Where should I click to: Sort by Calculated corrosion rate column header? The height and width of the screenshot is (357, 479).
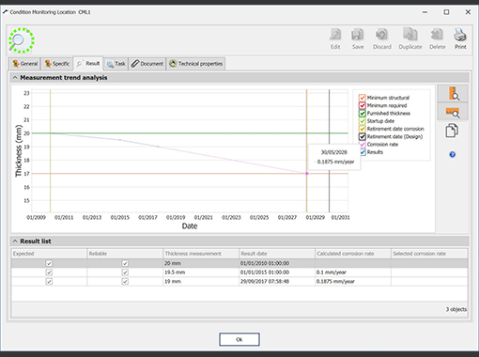pyautogui.click(x=353, y=254)
